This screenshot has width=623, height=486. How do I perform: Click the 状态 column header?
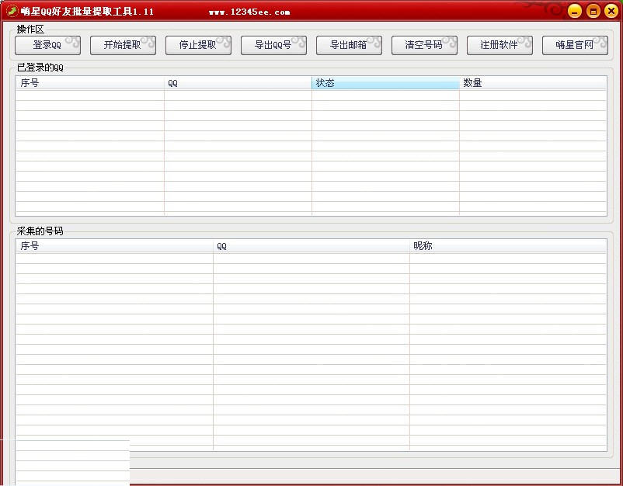pos(385,83)
